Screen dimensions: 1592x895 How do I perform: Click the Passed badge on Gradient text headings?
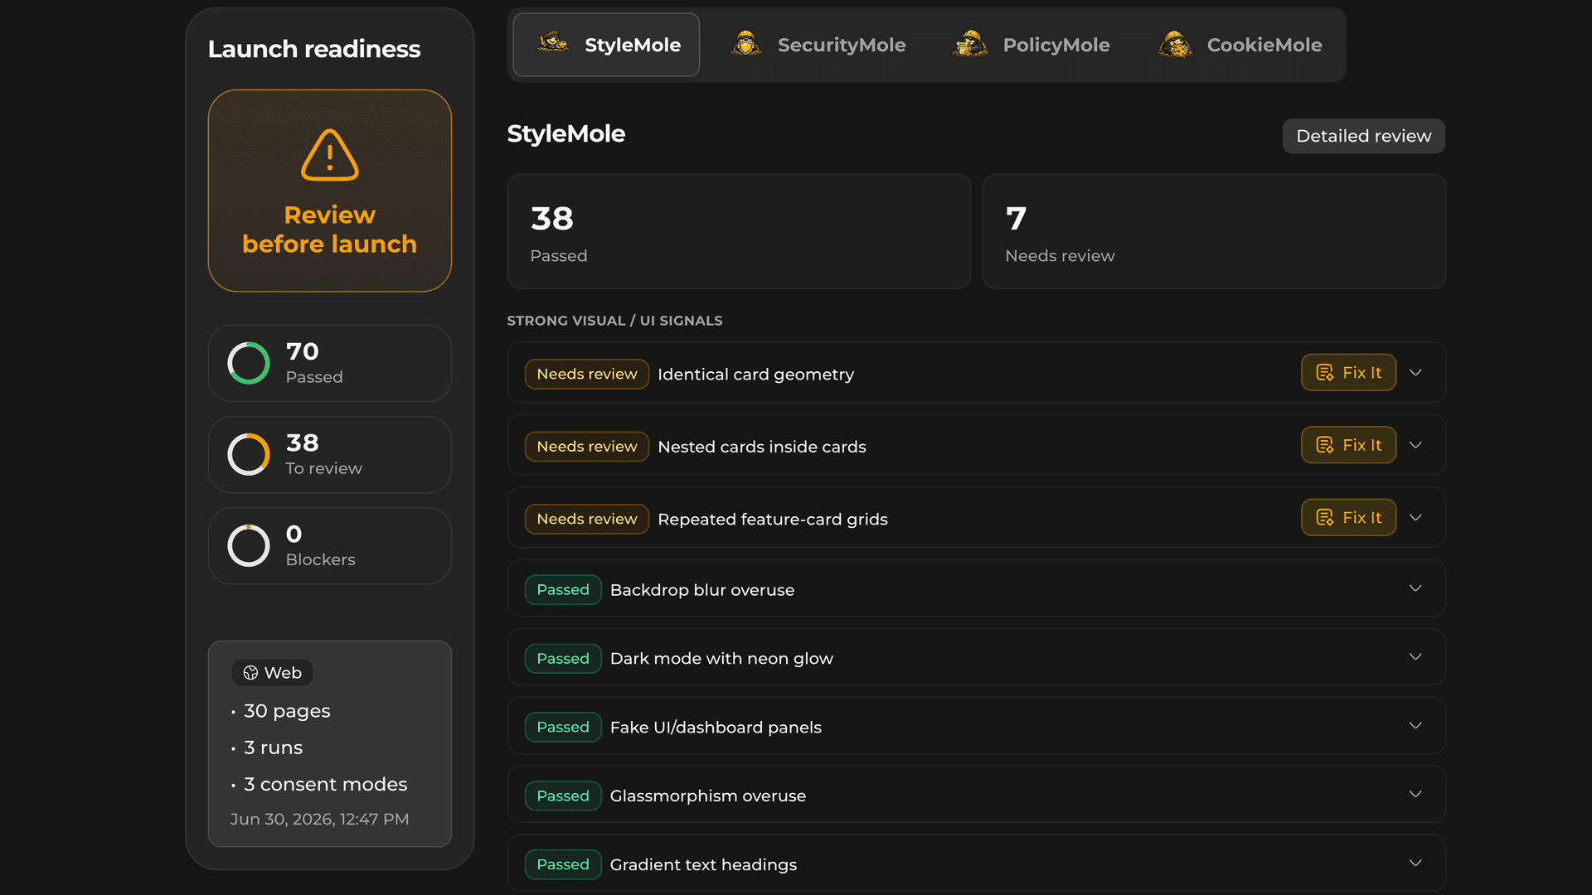click(x=563, y=864)
